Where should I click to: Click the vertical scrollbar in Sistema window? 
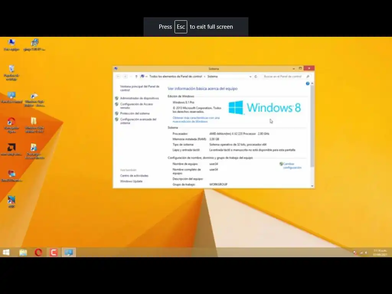pos(312,126)
